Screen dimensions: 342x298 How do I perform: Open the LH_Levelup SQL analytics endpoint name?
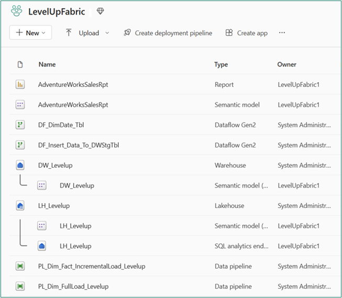[75, 246]
